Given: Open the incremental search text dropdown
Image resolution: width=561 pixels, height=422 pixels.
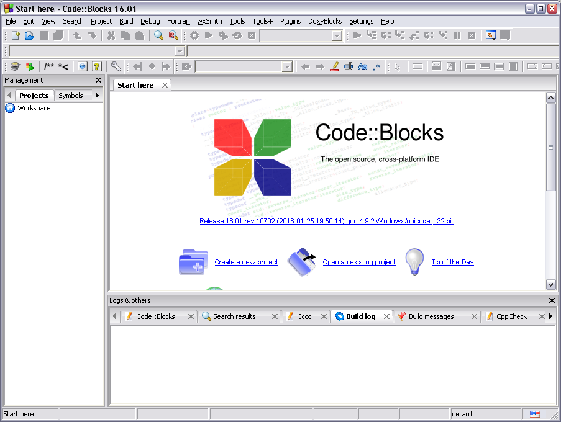Looking at the screenshot, I should 287,66.
